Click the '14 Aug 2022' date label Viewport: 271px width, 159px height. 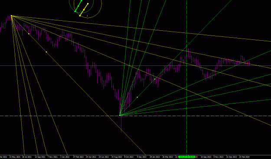pos(117,157)
